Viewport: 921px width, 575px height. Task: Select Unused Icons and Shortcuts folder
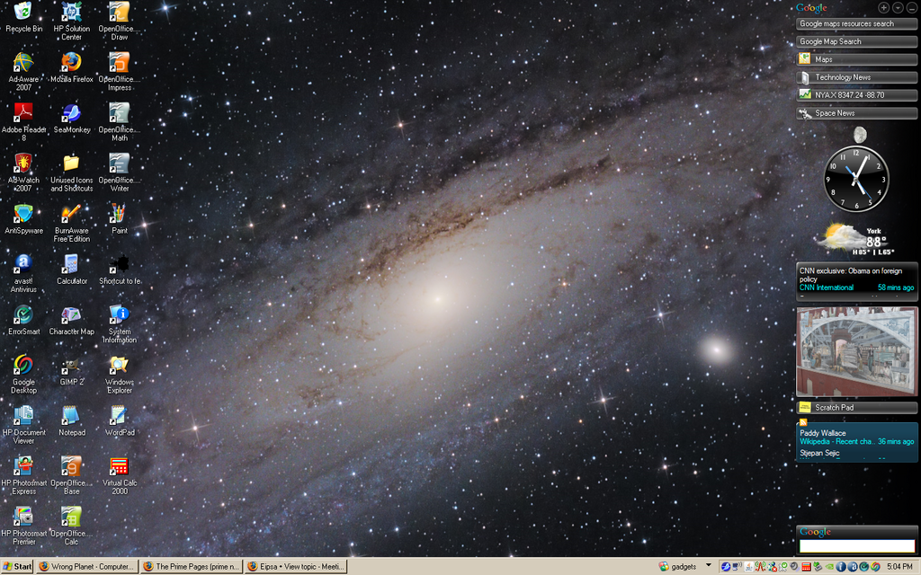(72, 172)
